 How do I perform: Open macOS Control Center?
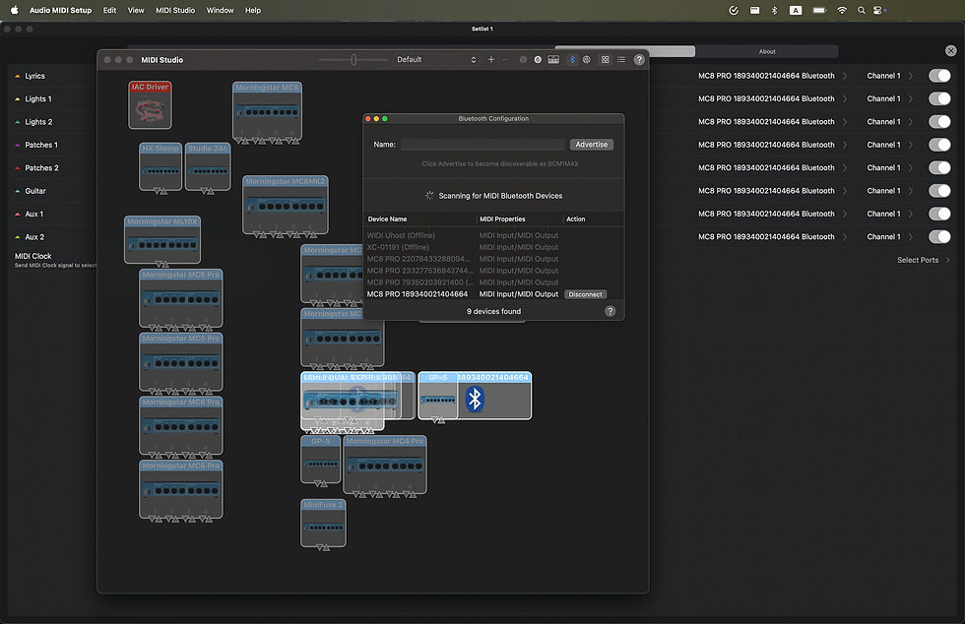[878, 11]
